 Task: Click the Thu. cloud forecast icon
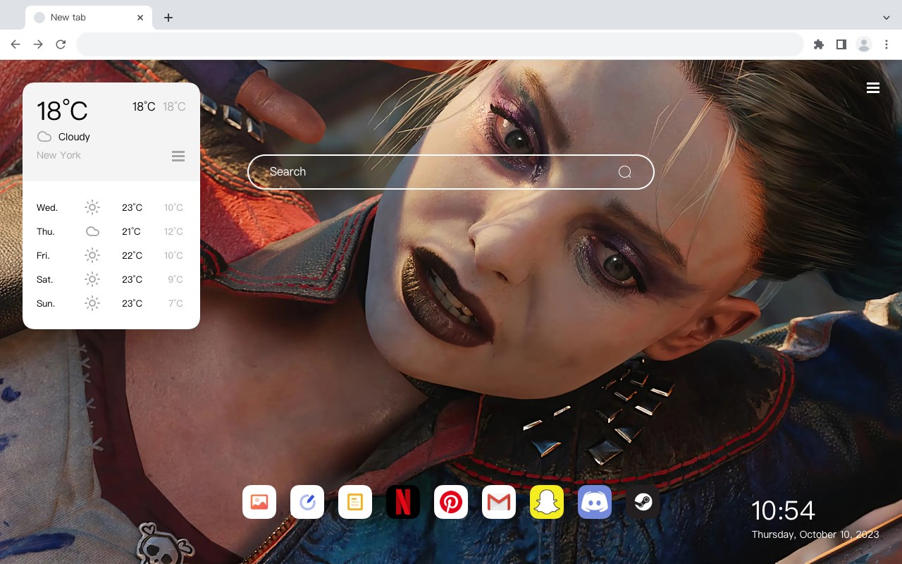[92, 231]
